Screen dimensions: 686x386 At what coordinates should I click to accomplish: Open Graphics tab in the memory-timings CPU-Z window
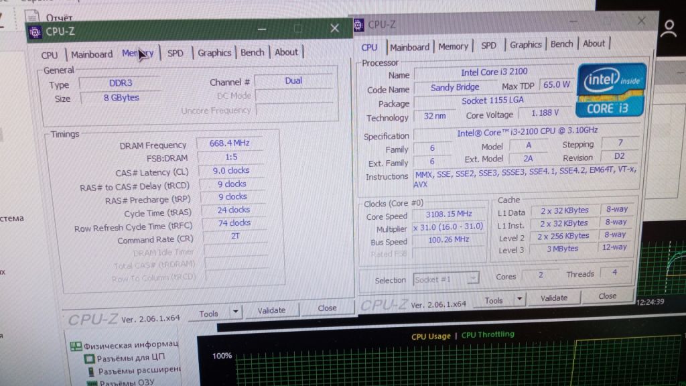coord(214,52)
